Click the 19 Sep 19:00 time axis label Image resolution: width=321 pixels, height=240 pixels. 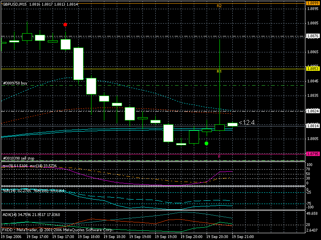tap(139, 237)
